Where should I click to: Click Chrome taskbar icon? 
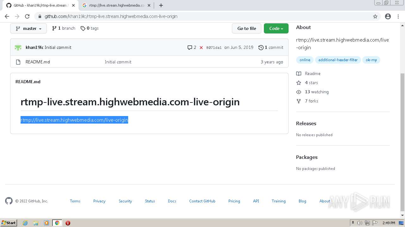point(57,223)
